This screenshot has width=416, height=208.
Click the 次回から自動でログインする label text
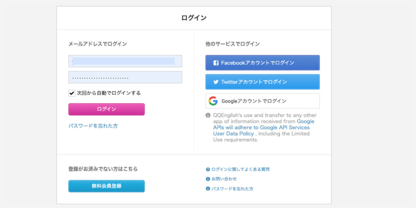pos(108,93)
